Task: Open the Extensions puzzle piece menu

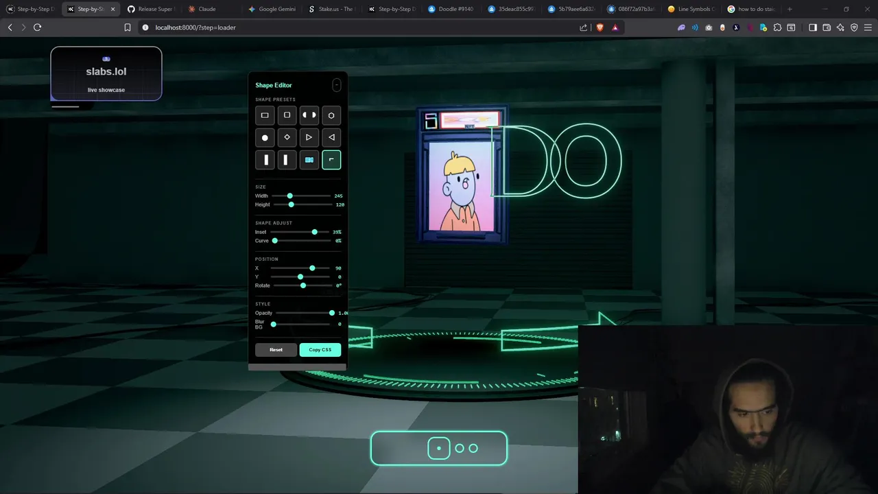Action: [x=777, y=27]
